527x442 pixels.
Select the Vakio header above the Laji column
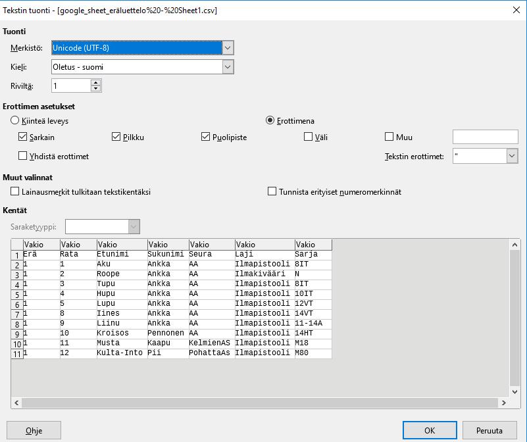[x=265, y=245]
